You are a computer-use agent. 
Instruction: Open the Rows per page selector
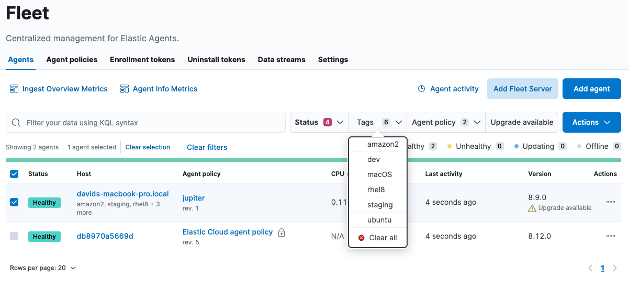click(43, 268)
